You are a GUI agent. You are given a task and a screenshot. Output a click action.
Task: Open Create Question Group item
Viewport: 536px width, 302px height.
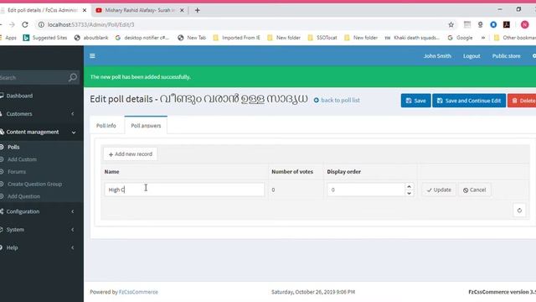[34, 184]
